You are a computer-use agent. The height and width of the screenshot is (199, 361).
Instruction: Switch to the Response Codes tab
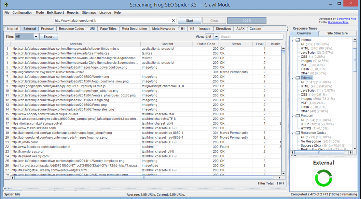[x=71, y=29]
